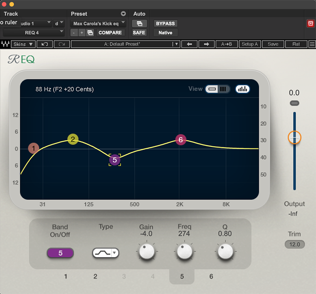Click the Save button
This screenshot has height=294, width=316.
tap(273, 44)
